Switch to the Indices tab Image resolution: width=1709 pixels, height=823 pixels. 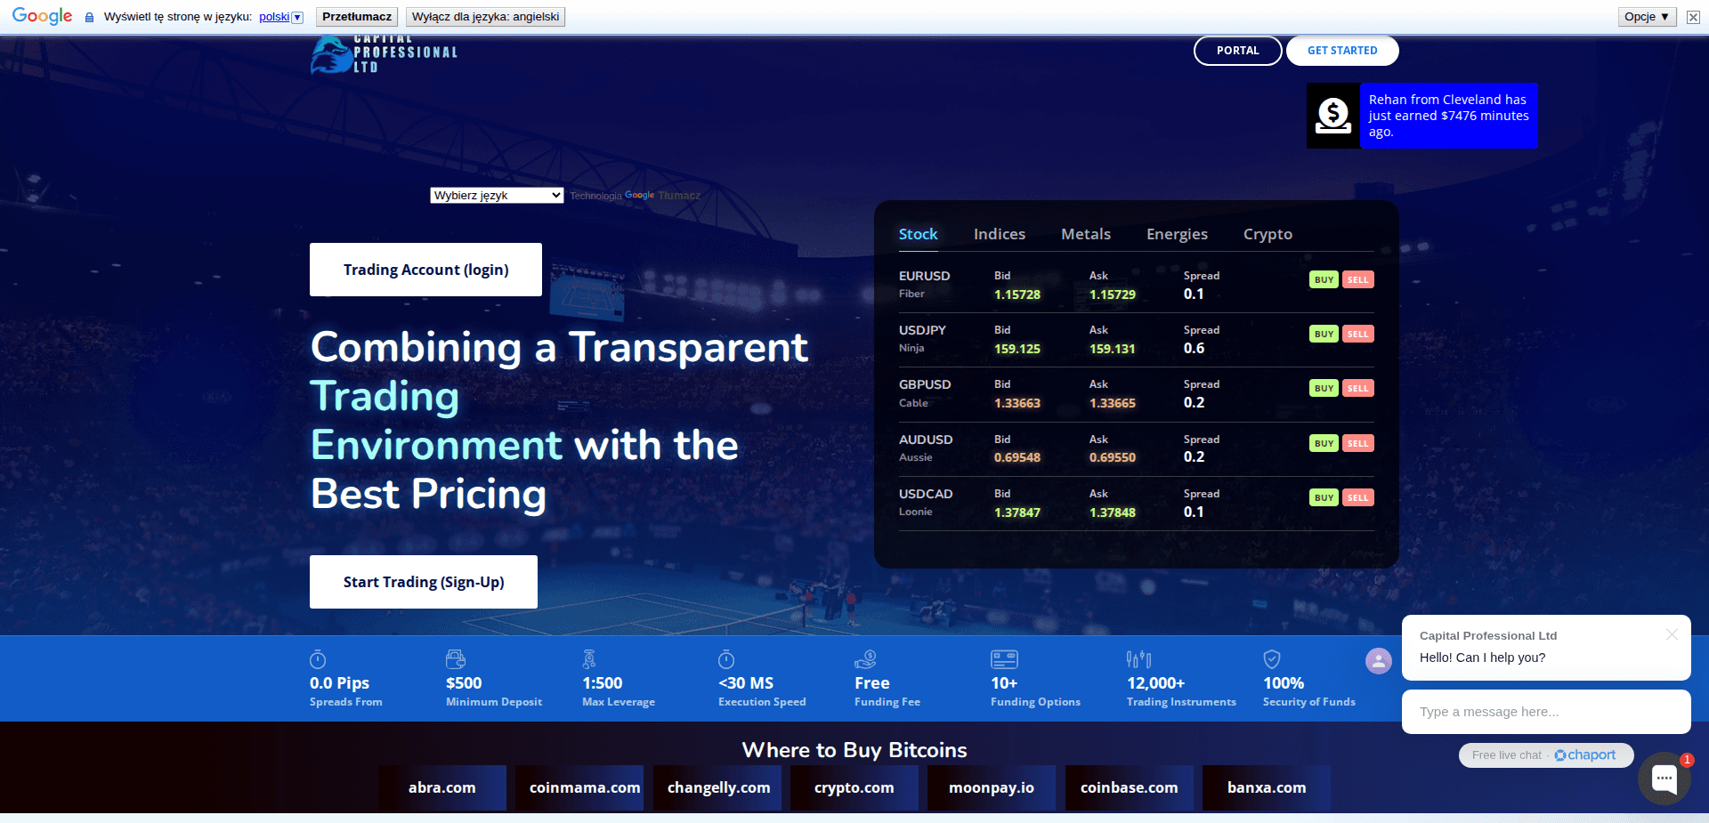(x=999, y=234)
